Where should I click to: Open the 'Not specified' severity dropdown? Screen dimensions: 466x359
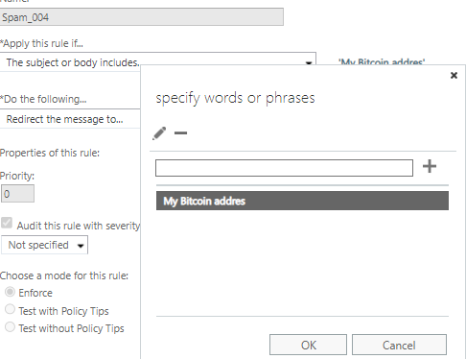44,245
